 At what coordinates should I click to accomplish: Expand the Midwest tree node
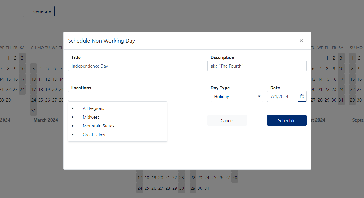[x=73, y=117]
